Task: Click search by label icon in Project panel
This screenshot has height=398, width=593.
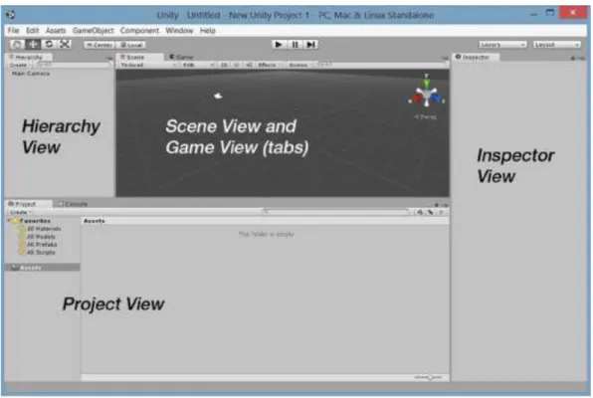Action: [431, 213]
